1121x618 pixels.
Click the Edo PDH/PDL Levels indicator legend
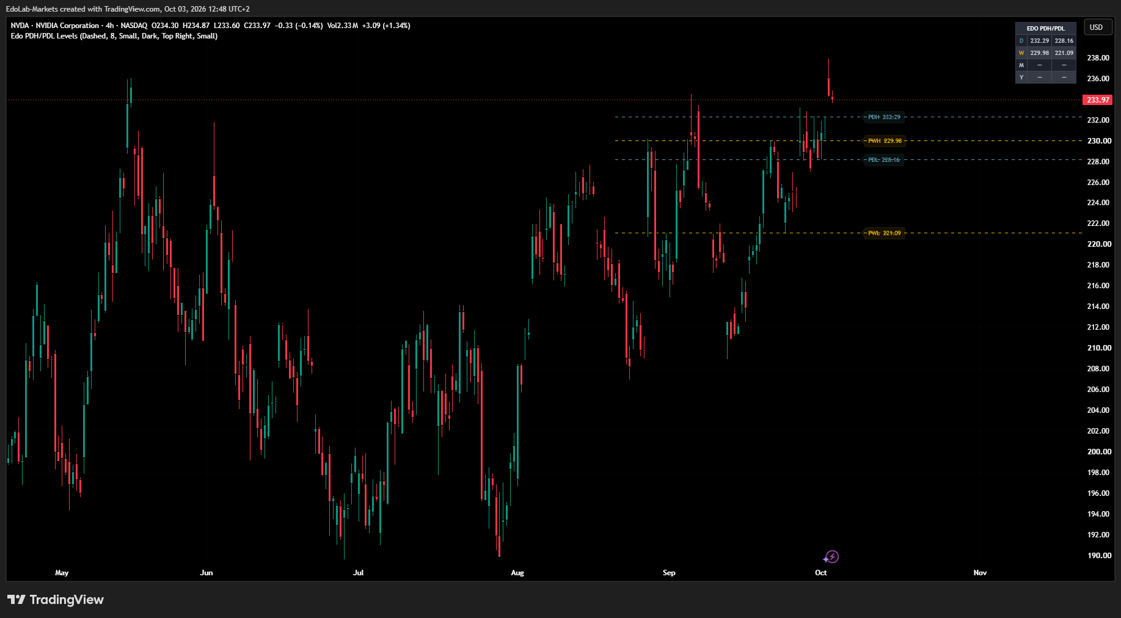click(114, 36)
